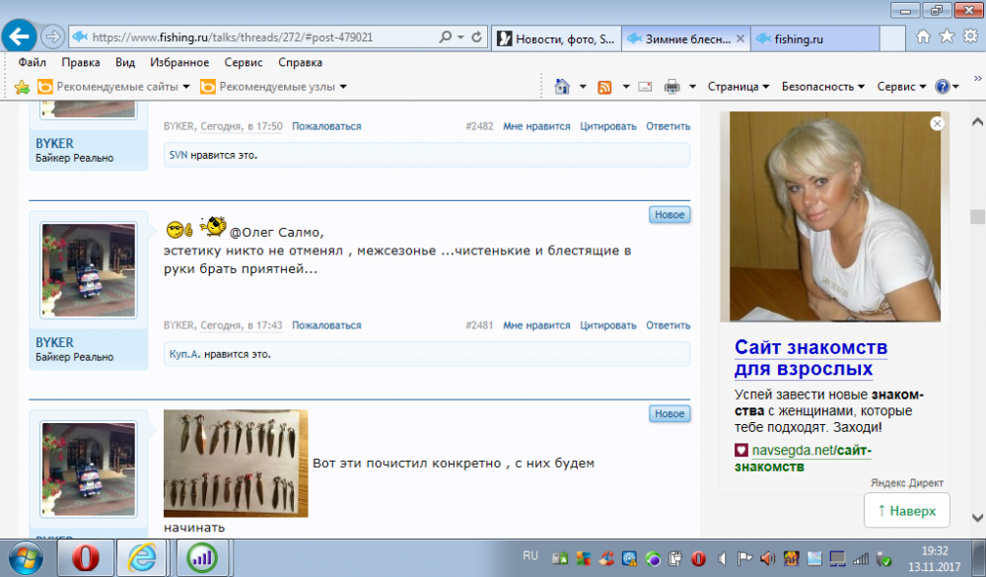This screenshot has width=986, height=577.
Task: Click the Наверх button
Action: tap(906, 511)
